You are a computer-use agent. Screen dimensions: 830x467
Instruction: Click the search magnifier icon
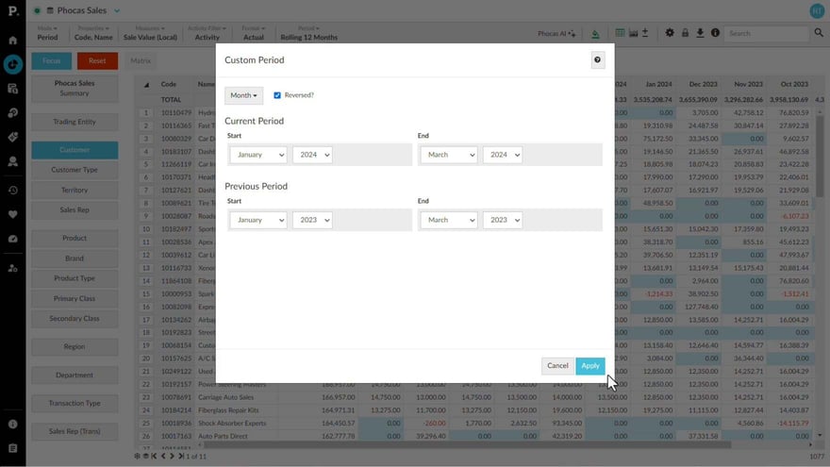818,33
